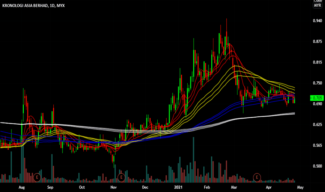Viewport: 325px width, 192px height.
Task: Click the Mar label on time axis
Action: click(x=234, y=187)
